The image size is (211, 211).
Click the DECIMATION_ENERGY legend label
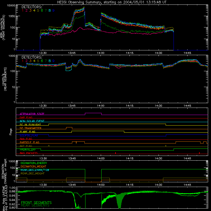click(x=34, y=163)
